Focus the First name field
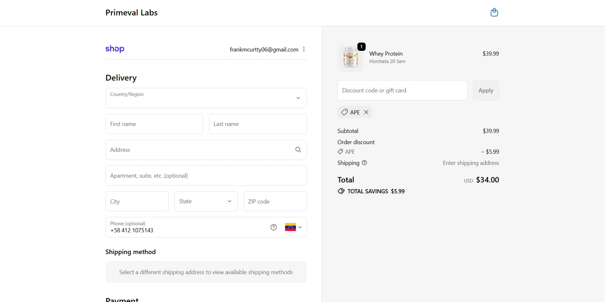 pyautogui.click(x=154, y=124)
